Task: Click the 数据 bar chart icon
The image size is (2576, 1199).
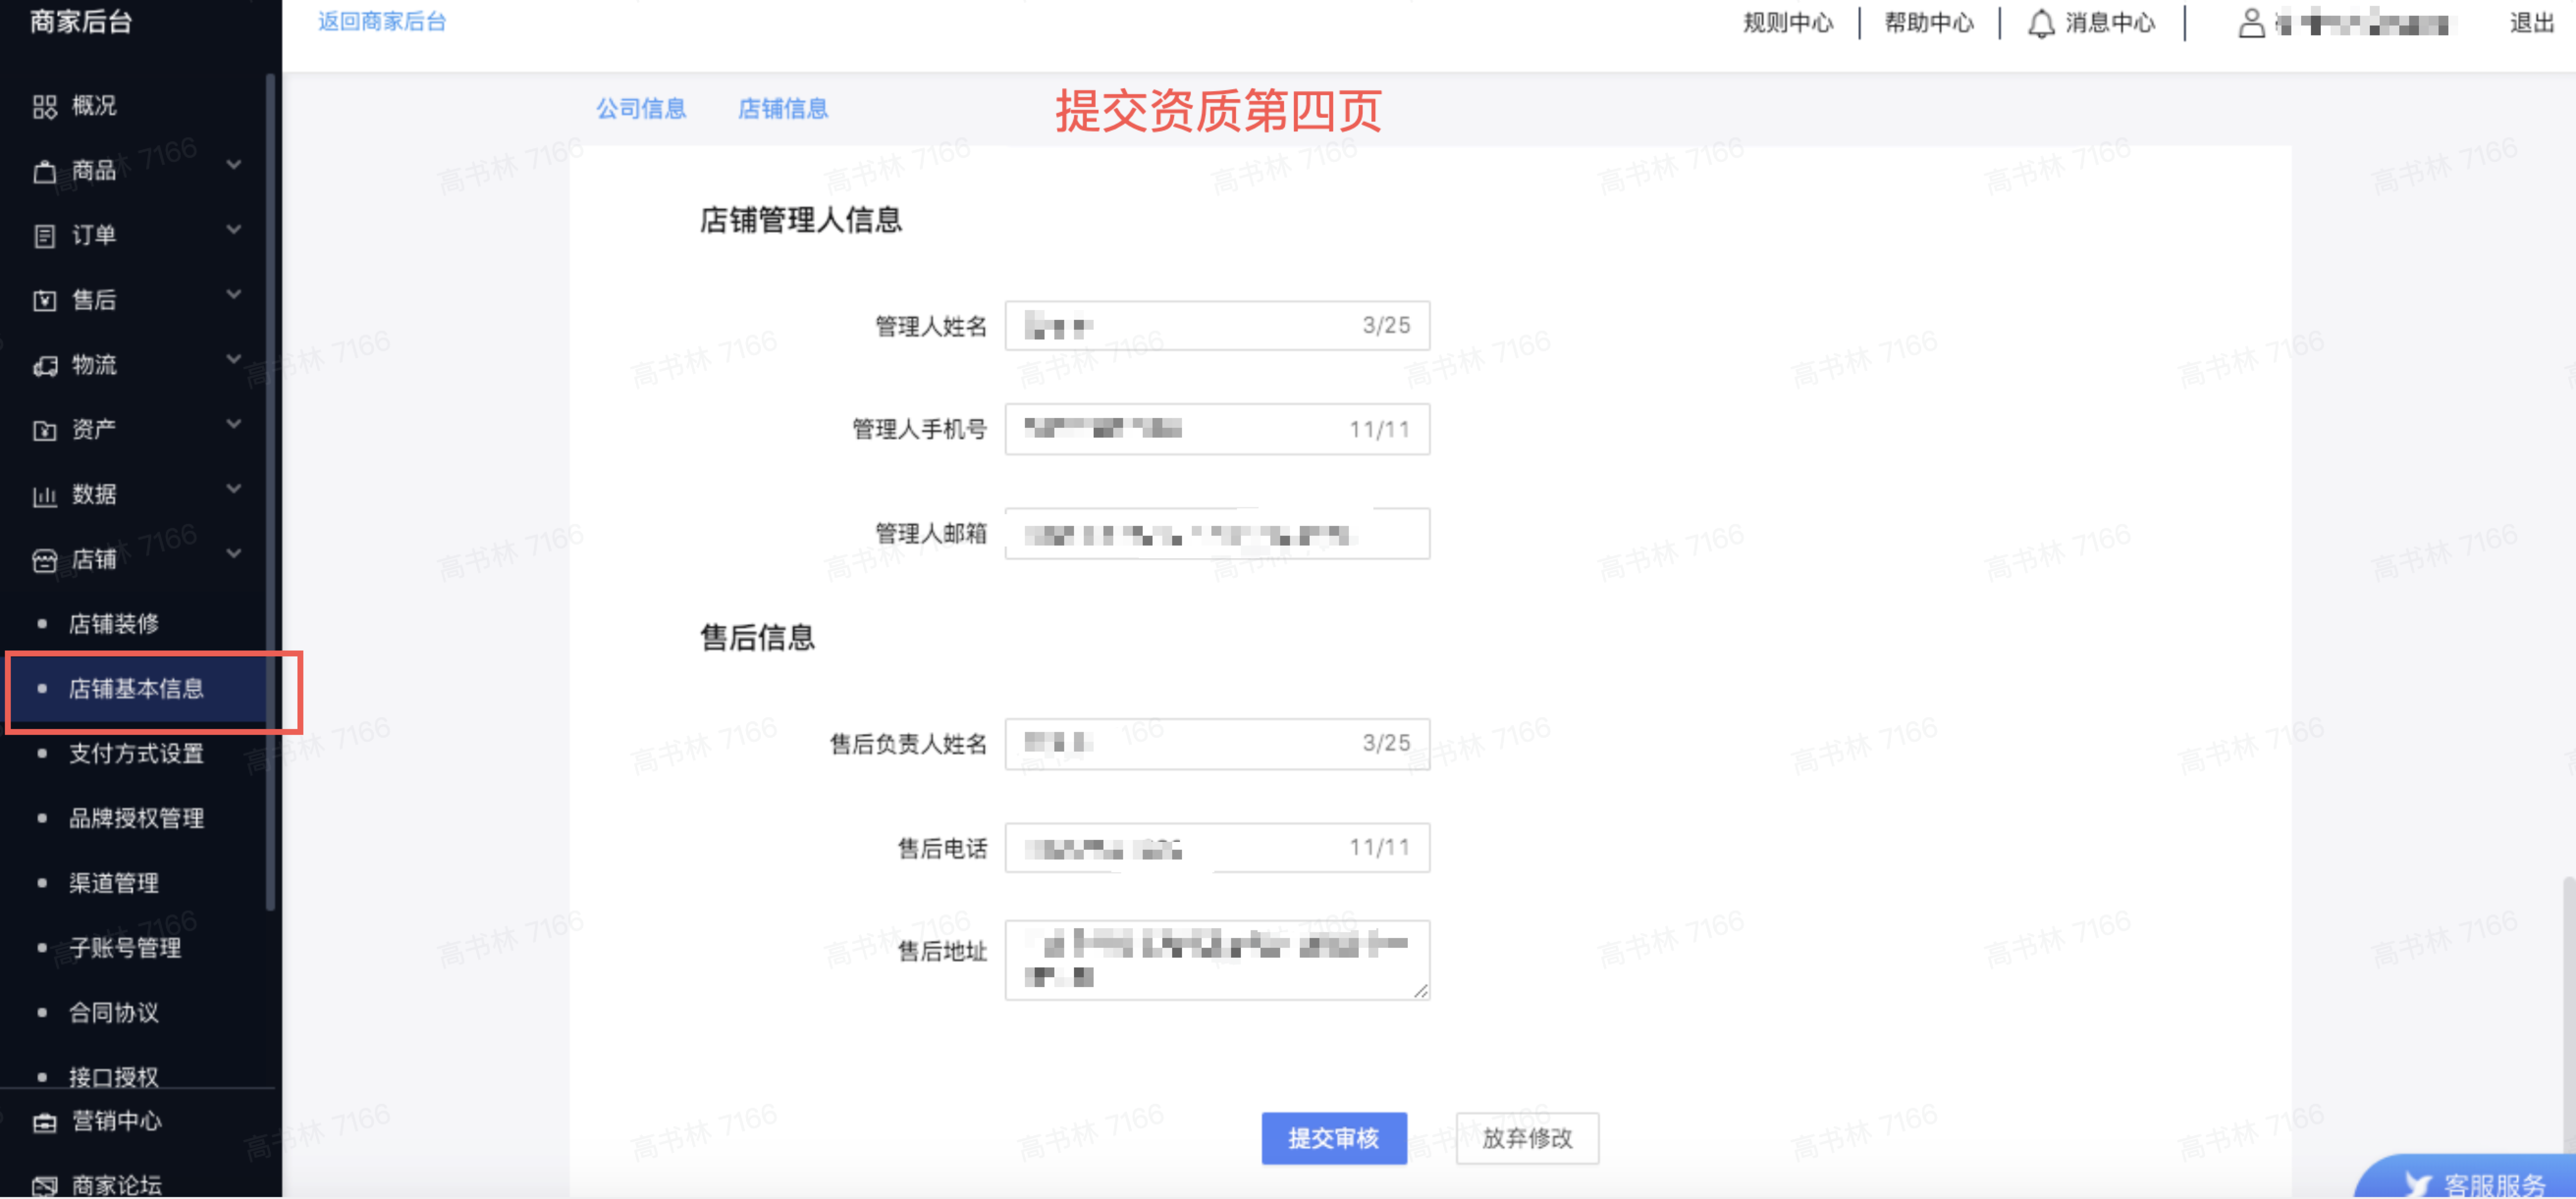Action: click(x=44, y=495)
